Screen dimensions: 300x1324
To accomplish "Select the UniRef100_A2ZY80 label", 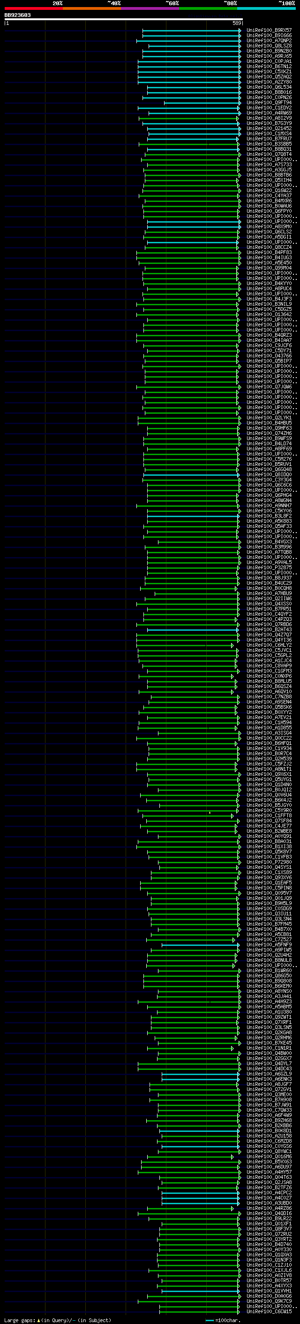I will tap(269, 82).
